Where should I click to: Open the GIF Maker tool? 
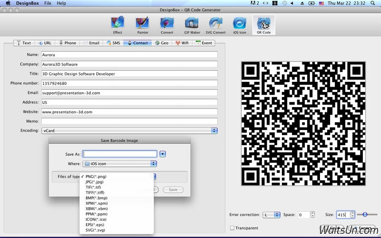192,25
